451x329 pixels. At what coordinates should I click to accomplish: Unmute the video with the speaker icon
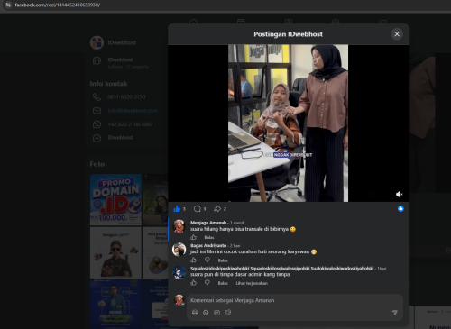point(399,195)
